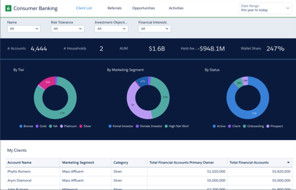
Task: Switch to the Referrals tab
Action: pos(114,8)
